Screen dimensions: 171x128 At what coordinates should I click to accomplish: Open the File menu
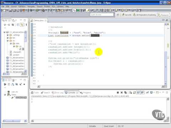point(3,6)
